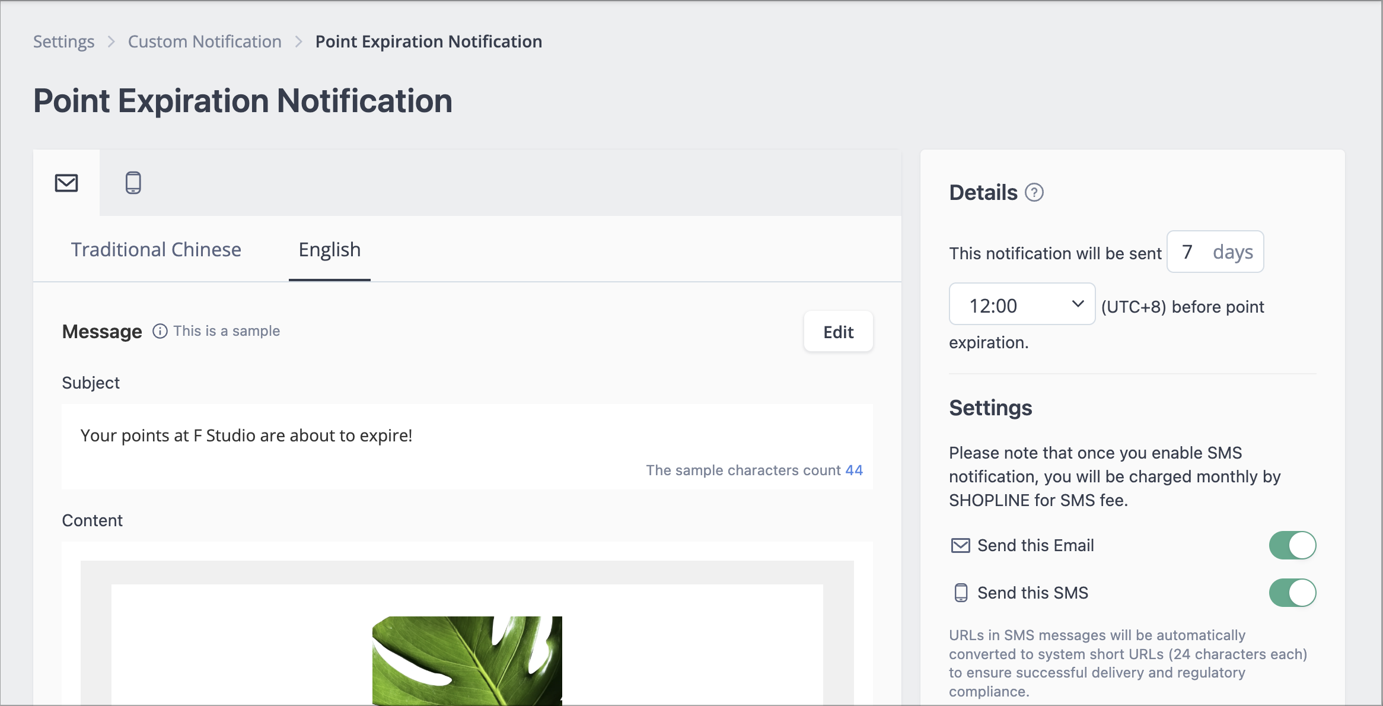
Task: Click the info icon beside Message
Action: click(x=160, y=331)
